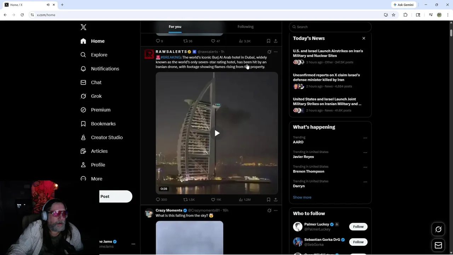Switch to the For you tab
The width and height of the screenshot is (453, 255).
(175, 27)
